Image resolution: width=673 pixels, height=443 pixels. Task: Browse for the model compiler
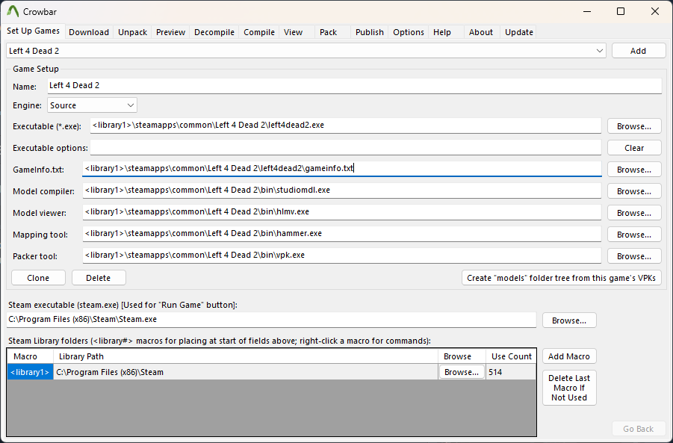pos(634,191)
